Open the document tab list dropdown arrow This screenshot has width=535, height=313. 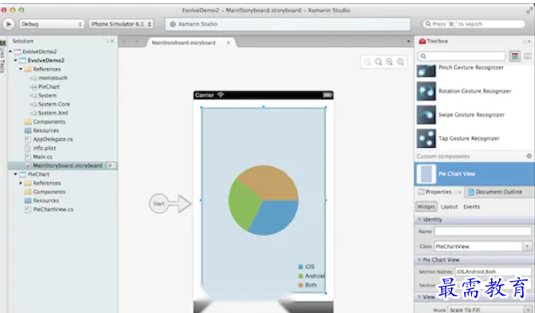[408, 42]
